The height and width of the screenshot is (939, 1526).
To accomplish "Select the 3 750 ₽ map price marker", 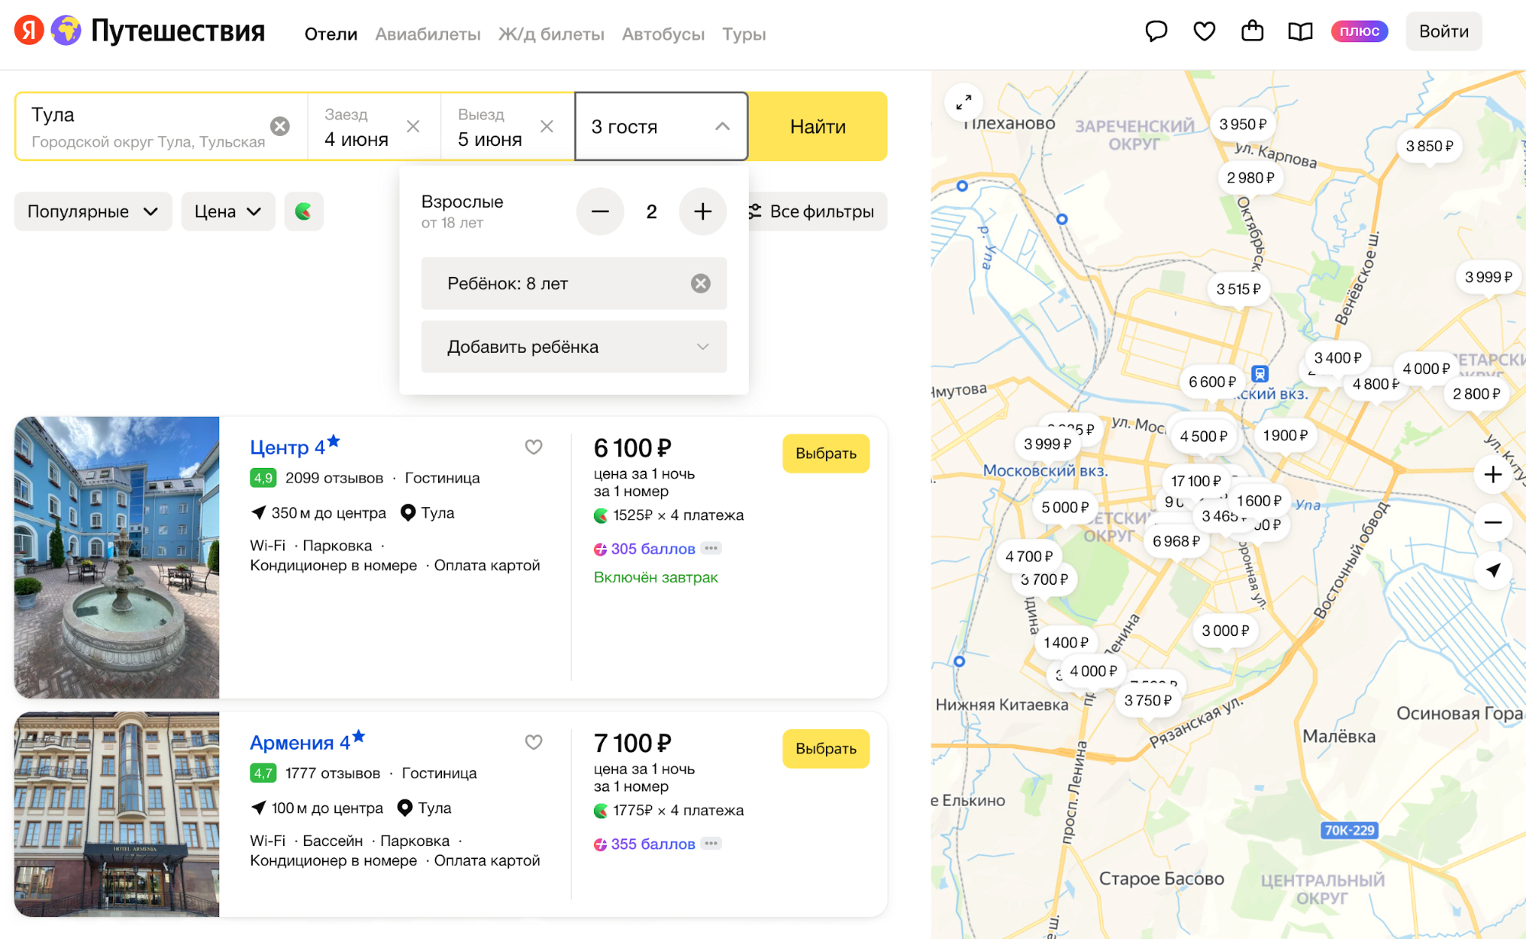I will click(1147, 701).
